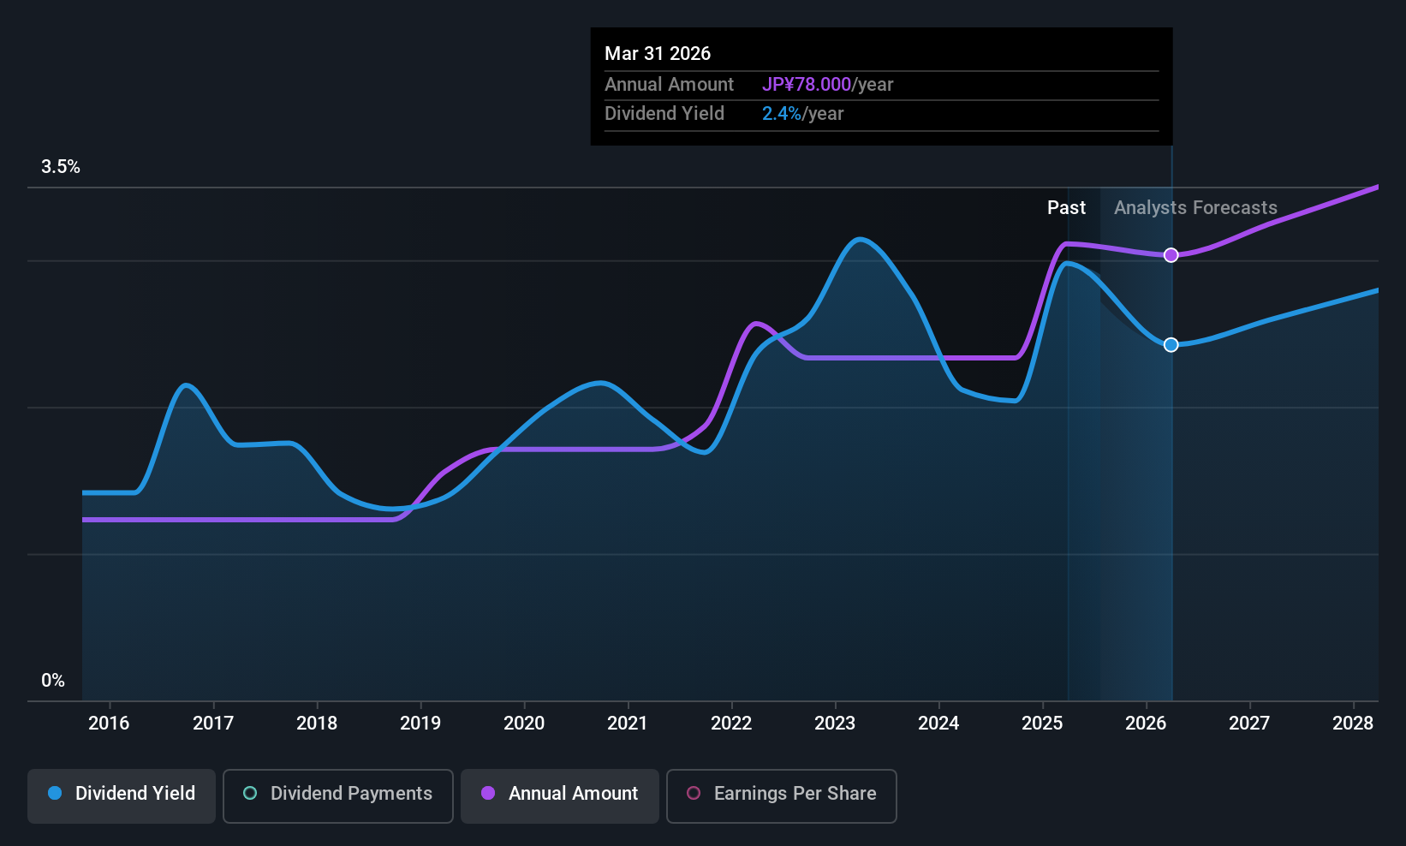Toggle the Annual Amount series
This screenshot has height=846, width=1406.
pos(560,795)
